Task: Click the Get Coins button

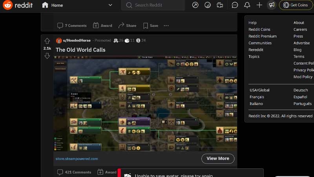Action: [296, 5]
